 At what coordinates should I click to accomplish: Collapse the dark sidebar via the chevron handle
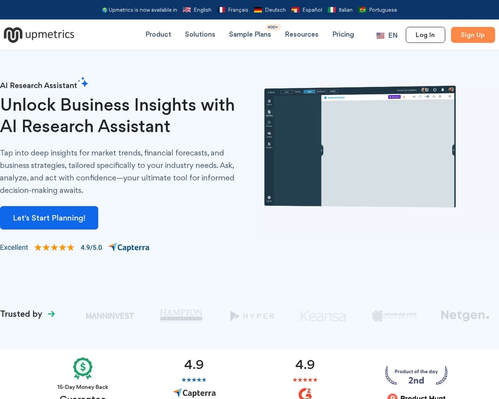[321, 150]
